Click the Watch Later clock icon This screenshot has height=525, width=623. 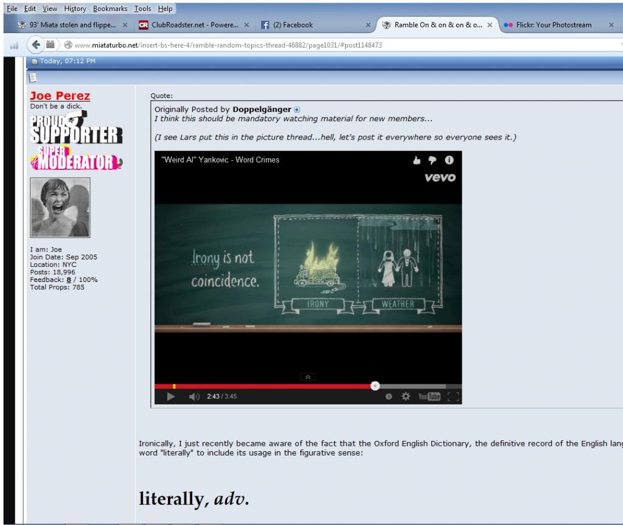point(389,396)
